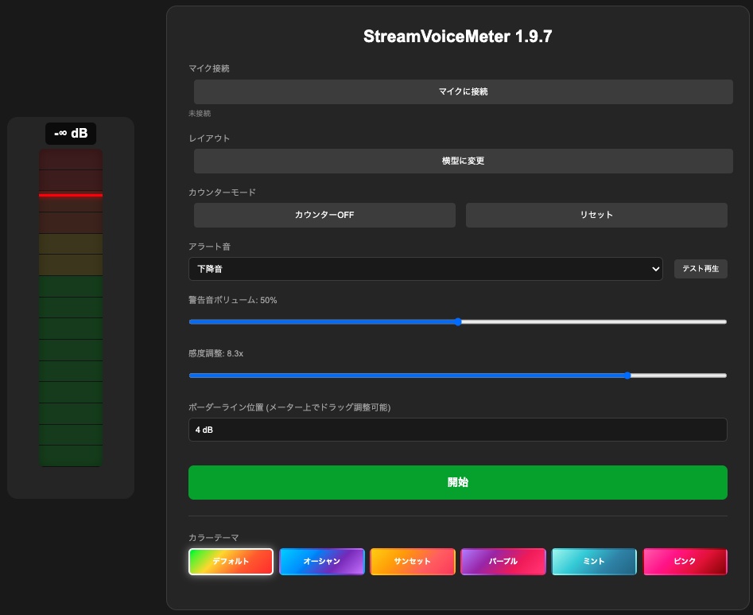Click the border line position input field
The image size is (753, 615).
pyautogui.click(x=457, y=429)
